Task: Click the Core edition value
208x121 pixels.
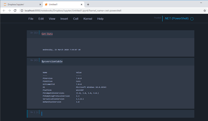Action: coord(78,81)
